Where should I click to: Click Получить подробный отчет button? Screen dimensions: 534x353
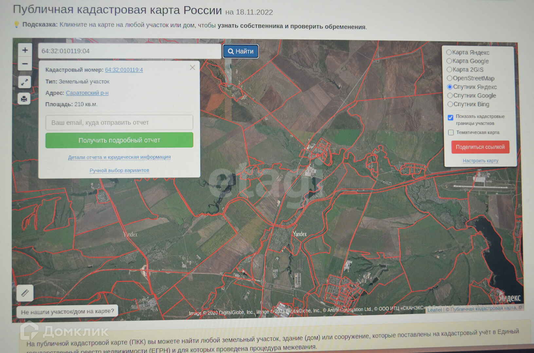(x=119, y=140)
